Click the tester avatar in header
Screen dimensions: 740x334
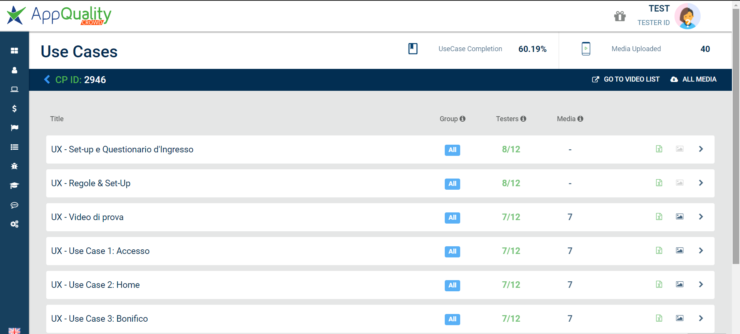coord(687,16)
